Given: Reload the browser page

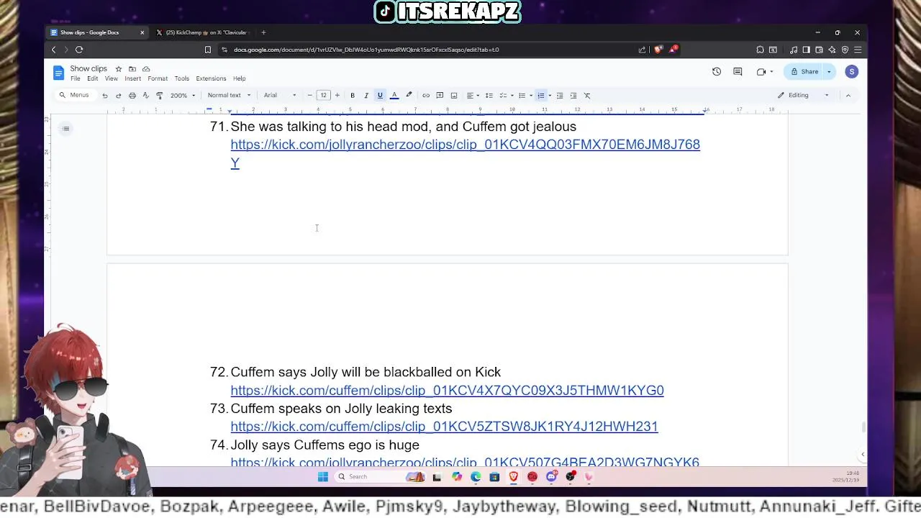Looking at the screenshot, I should coord(79,50).
